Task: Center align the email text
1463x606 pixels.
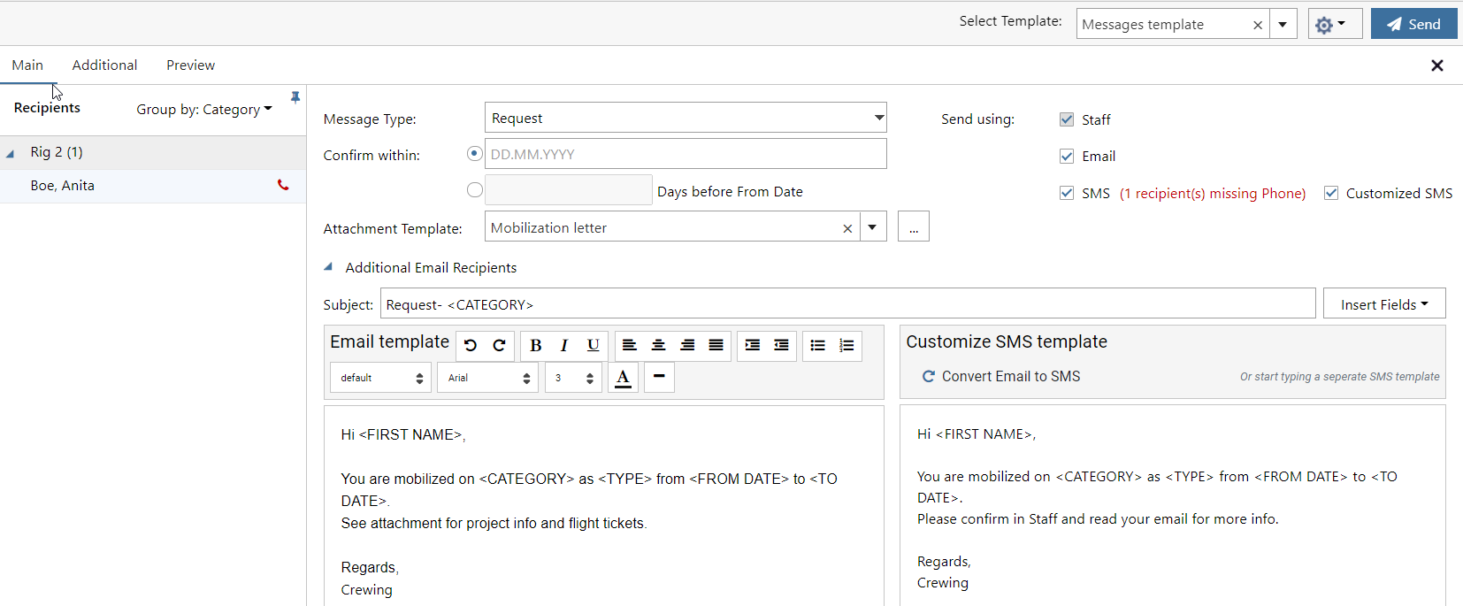Action: pos(658,346)
